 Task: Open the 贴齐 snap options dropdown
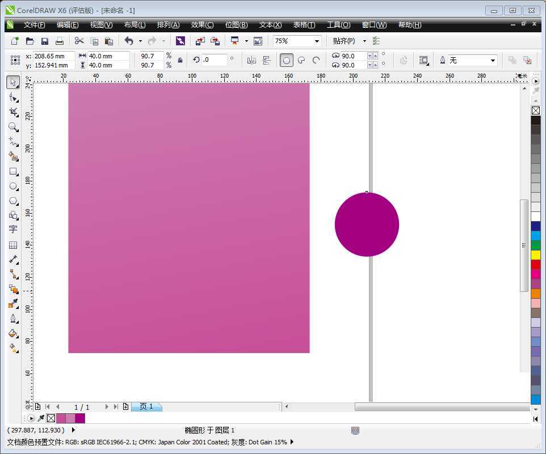pos(363,41)
